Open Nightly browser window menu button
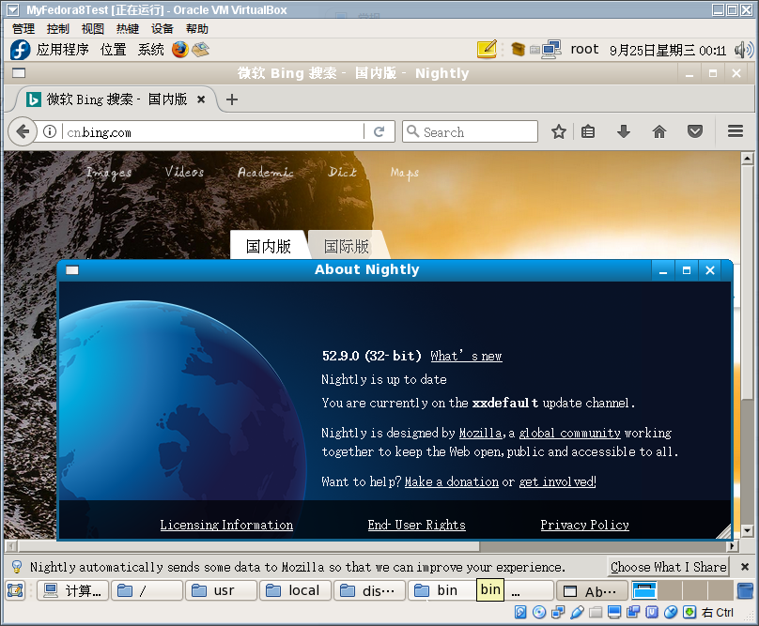The height and width of the screenshot is (626, 759). click(x=19, y=73)
